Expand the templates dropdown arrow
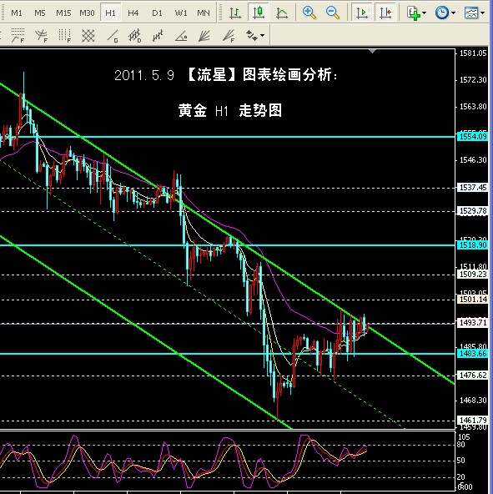493x494 pixels. pyautogui.click(x=483, y=13)
